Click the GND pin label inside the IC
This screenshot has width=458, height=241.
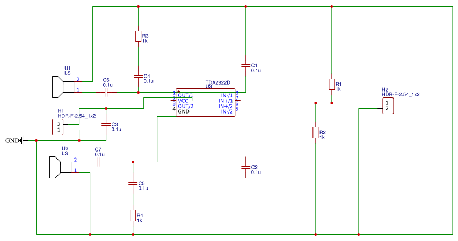pyautogui.click(x=184, y=111)
